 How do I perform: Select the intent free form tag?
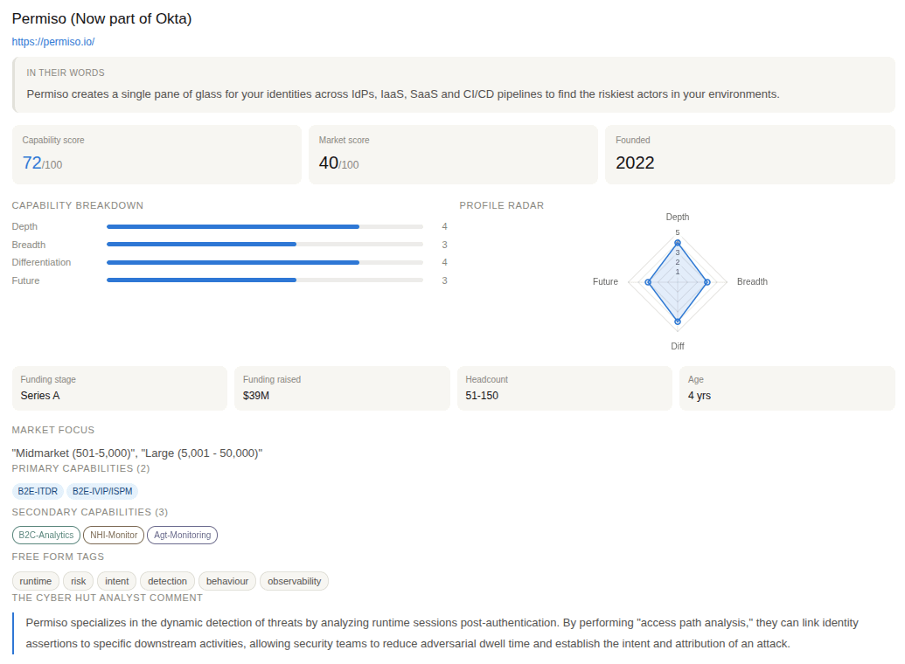tap(117, 581)
